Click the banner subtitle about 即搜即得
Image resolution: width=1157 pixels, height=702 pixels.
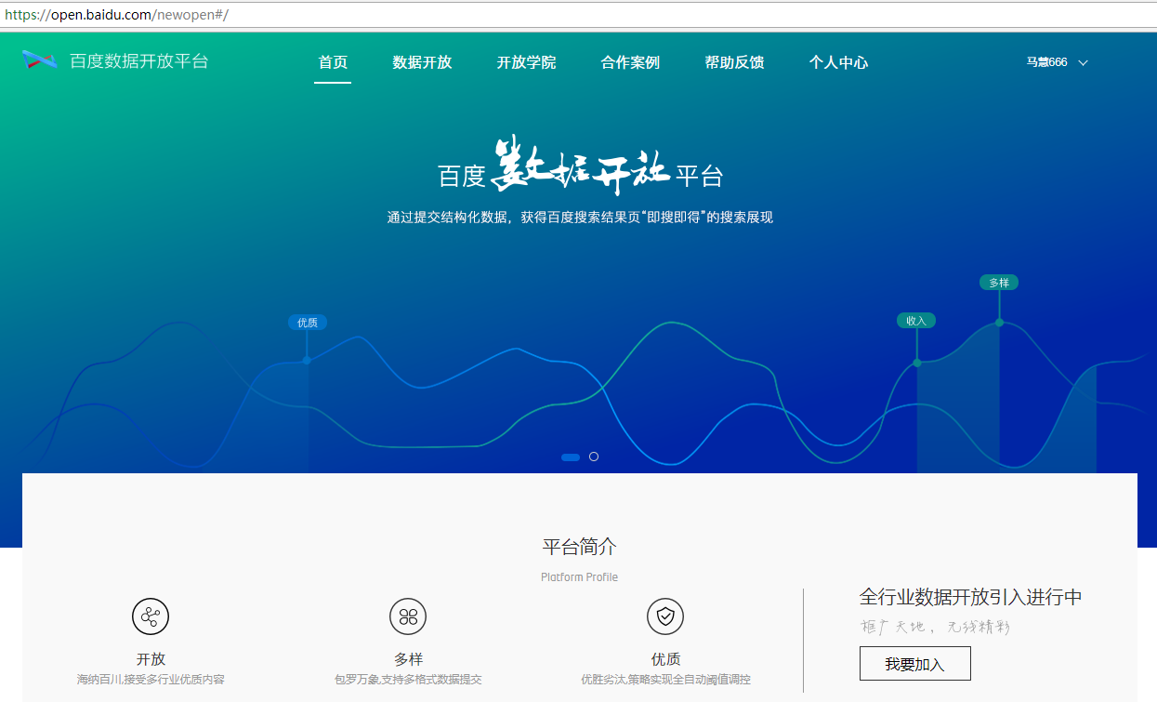pos(580,218)
